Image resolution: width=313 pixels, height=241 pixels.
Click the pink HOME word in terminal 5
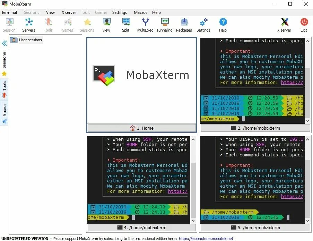[x=245, y=150]
